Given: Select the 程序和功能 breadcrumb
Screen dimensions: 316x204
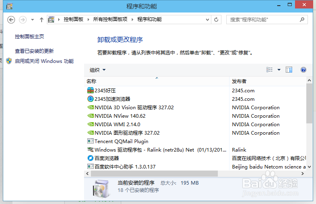Looking at the screenshot, I should [x=150, y=19].
